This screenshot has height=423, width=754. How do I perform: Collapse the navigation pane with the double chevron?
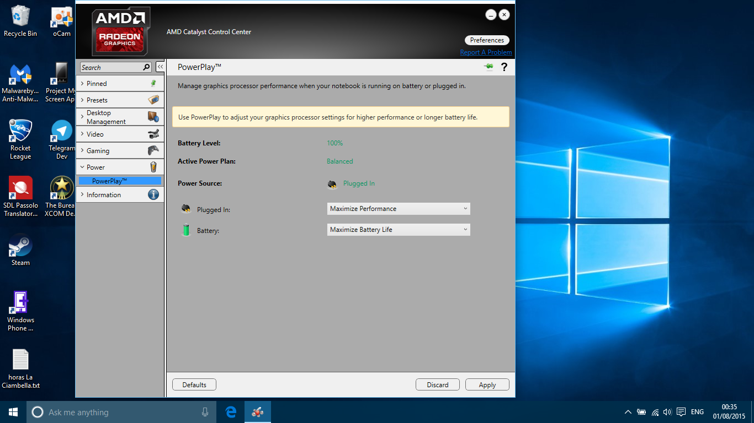click(x=160, y=66)
